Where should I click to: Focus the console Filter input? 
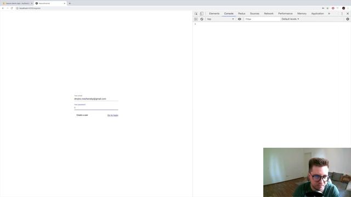click(262, 19)
